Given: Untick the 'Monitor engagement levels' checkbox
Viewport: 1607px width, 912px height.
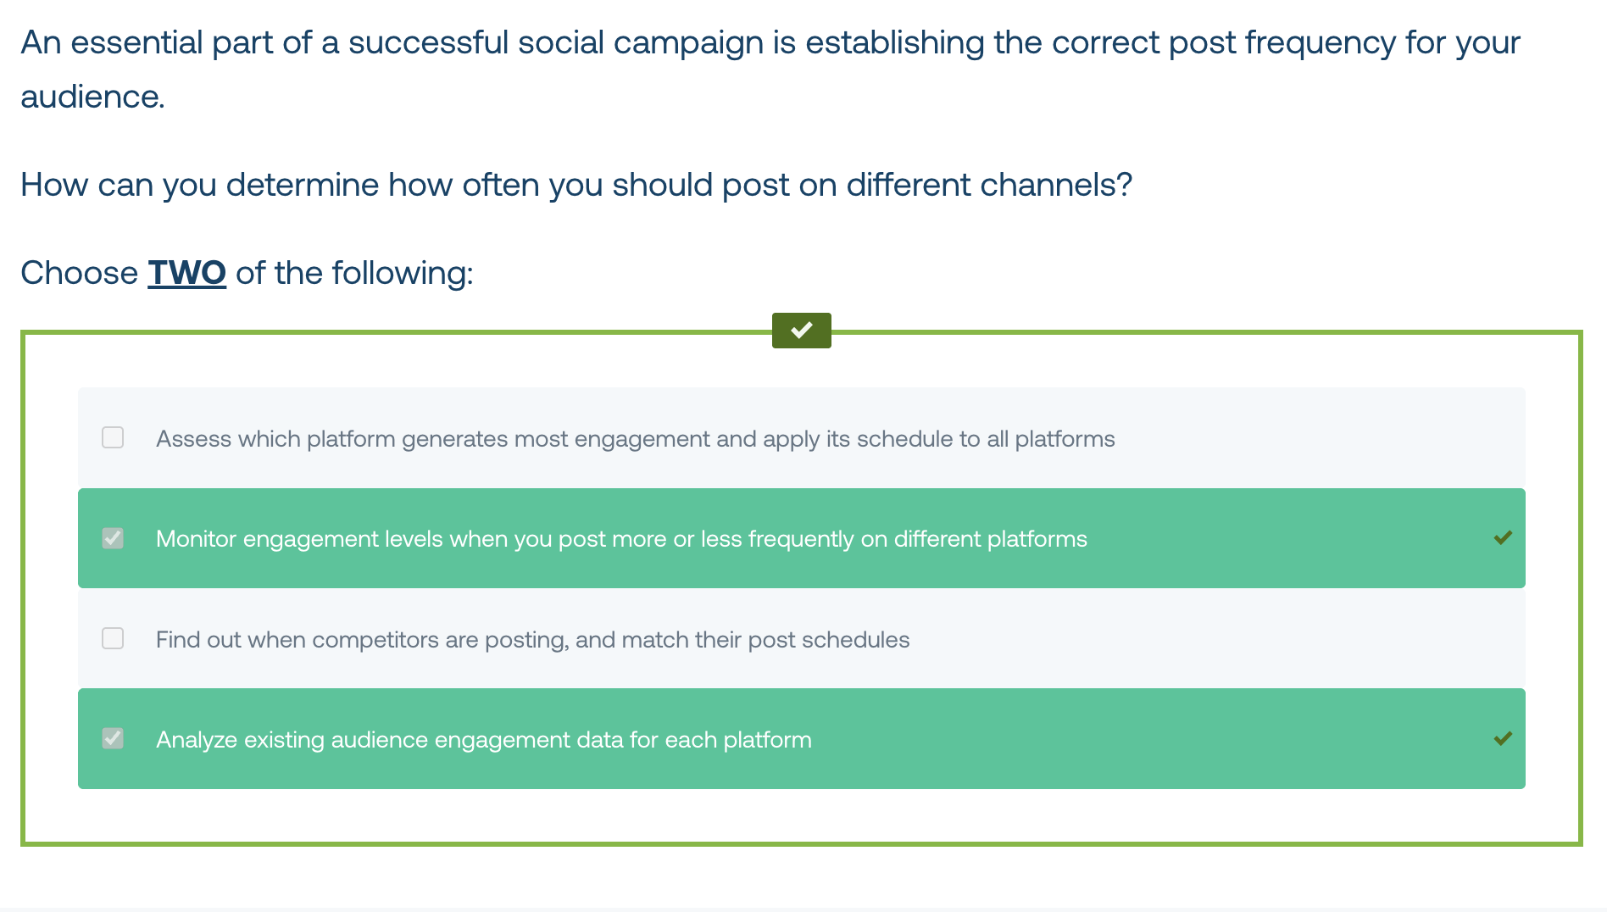Looking at the screenshot, I should click(113, 538).
